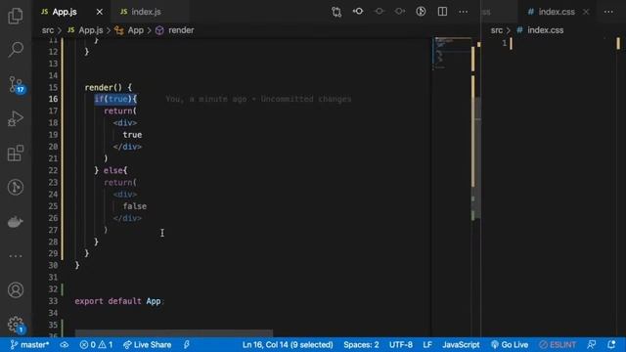
Task: Click Go Live in the status bar
Action: [510, 345]
